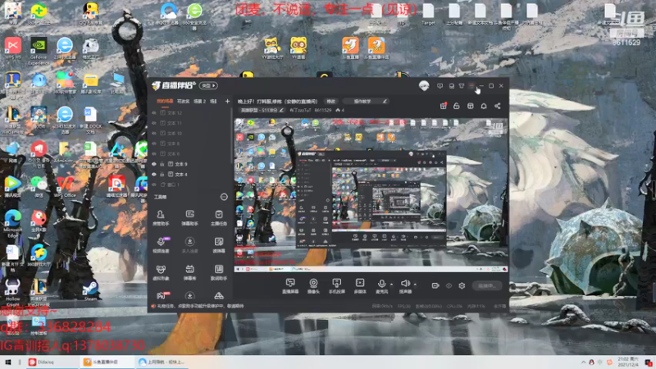The height and width of the screenshot is (369, 656).
Task: Toggle visibility of layer 窗口 1
Action: pos(154,184)
